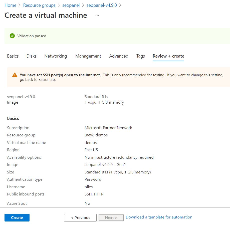The height and width of the screenshot is (227, 230).
Task: Download a template for automation
Action: pyautogui.click(x=159, y=217)
